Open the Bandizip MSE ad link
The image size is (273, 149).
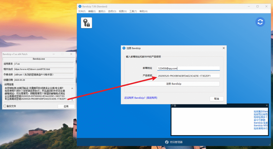tap(261, 125)
